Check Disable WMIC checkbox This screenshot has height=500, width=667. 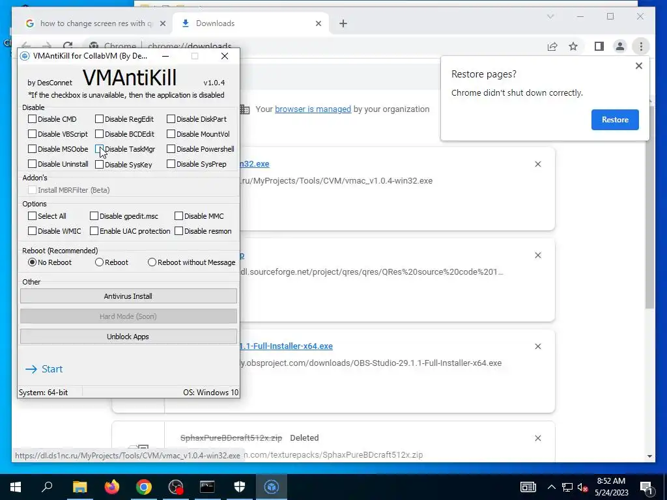click(32, 231)
